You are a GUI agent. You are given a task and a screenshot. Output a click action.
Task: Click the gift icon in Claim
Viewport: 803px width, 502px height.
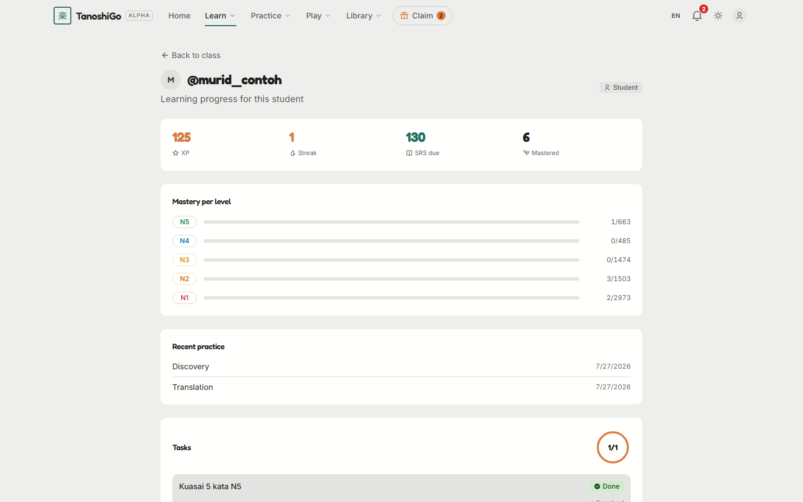coord(404,16)
